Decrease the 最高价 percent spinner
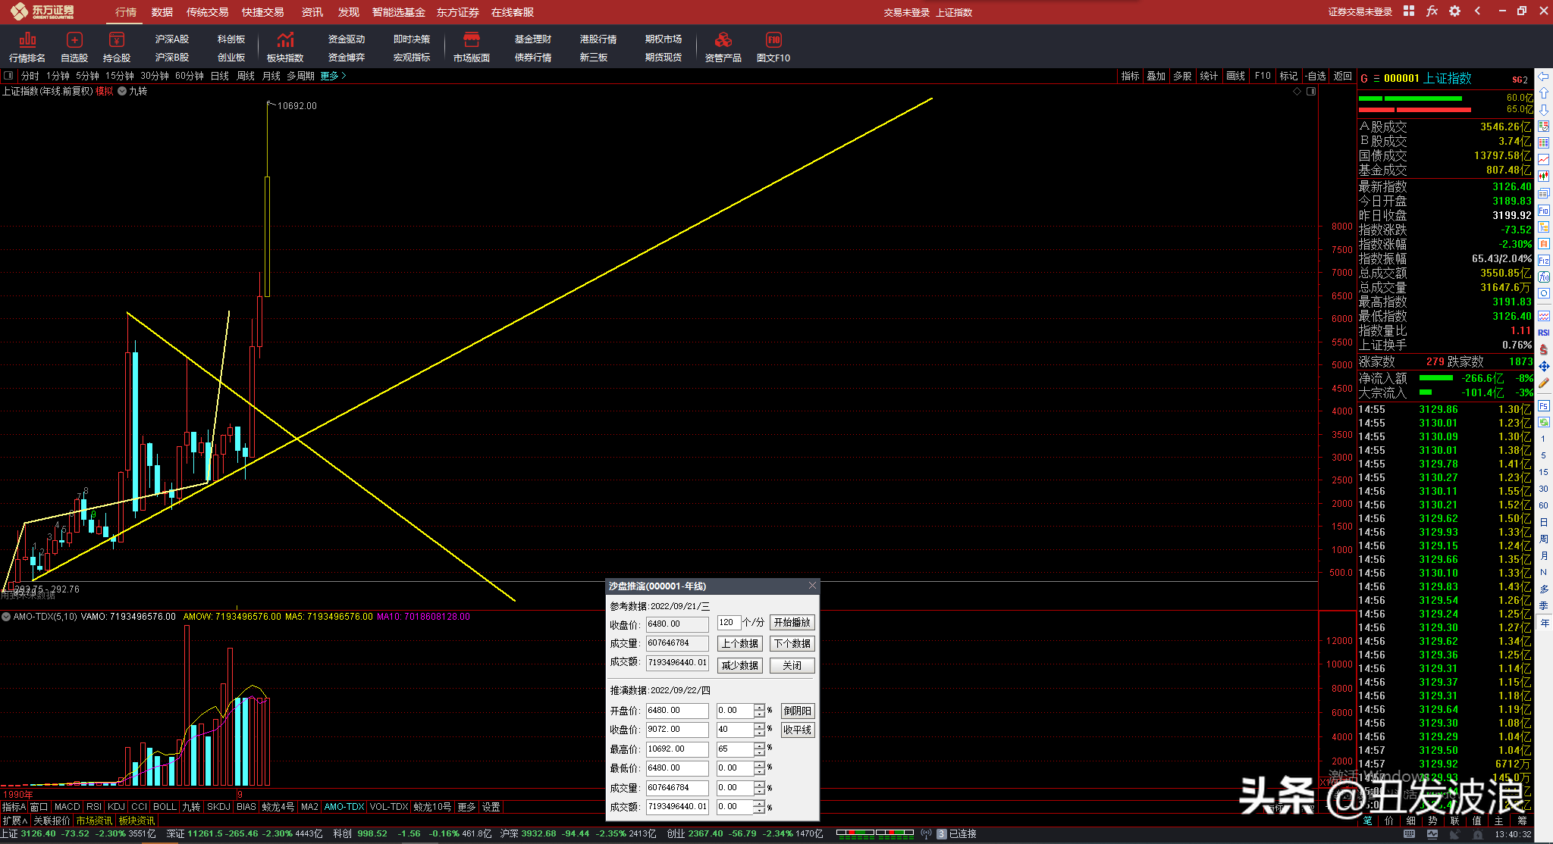 pos(759,752)
